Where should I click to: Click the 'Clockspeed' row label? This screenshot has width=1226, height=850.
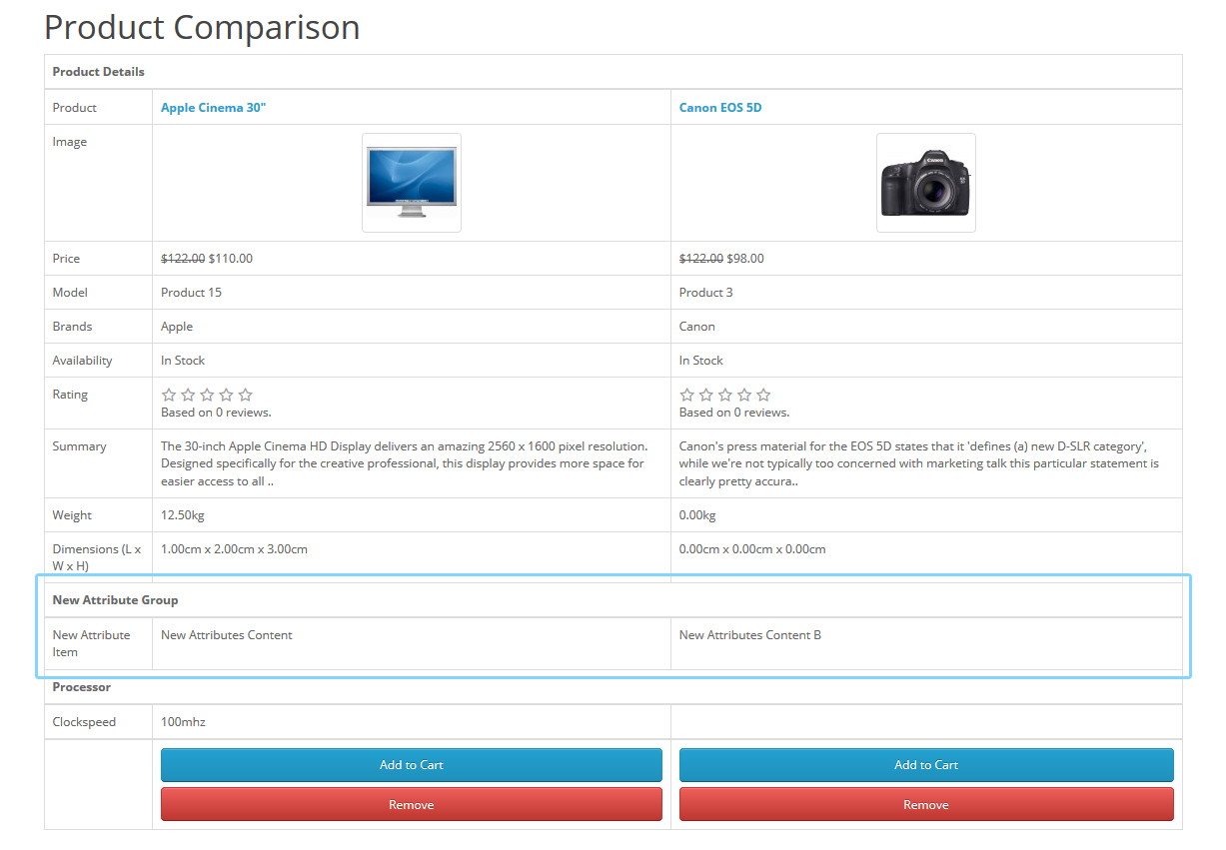point(85,722)
